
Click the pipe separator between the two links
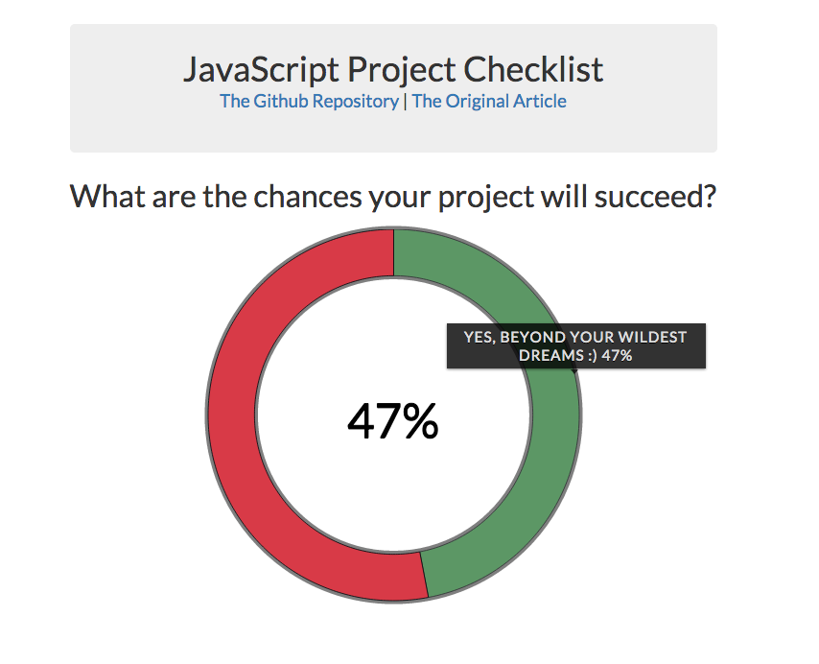point(406,102)
